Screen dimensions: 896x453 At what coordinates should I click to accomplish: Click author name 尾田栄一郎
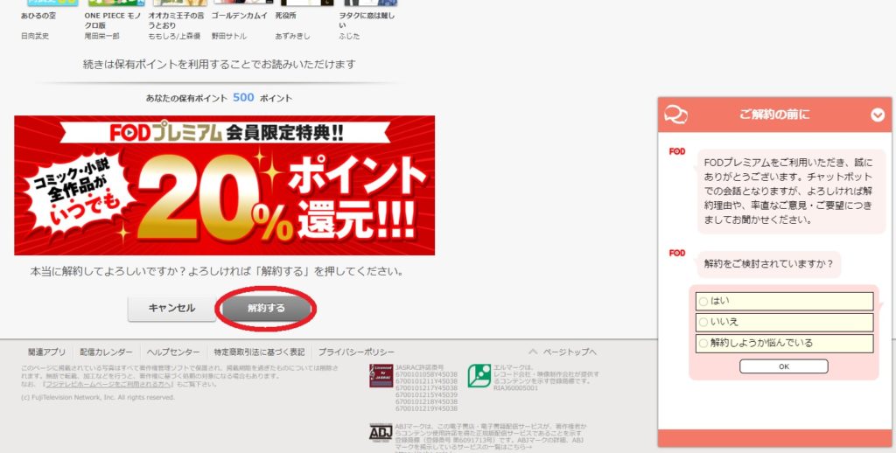pos(102,36)
